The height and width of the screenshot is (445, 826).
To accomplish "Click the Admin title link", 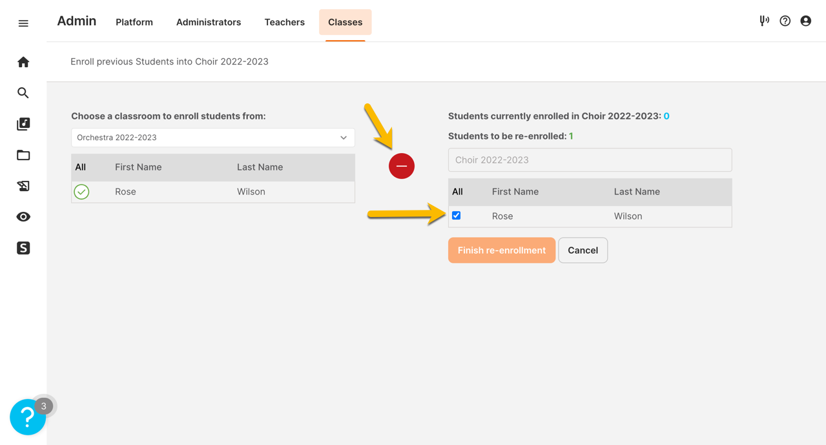I will (76, 21).
